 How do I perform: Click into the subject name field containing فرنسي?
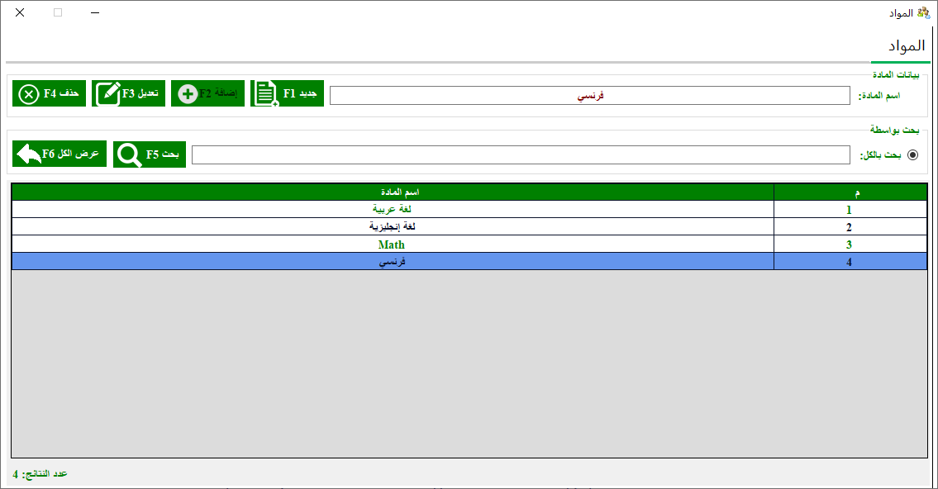tap(589, 96)
